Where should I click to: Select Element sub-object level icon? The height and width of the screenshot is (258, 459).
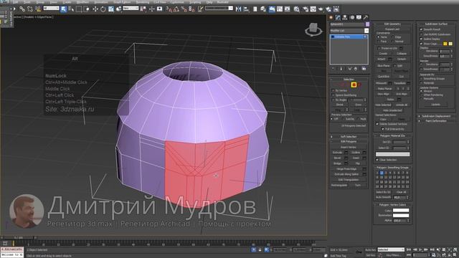[359, 85]
